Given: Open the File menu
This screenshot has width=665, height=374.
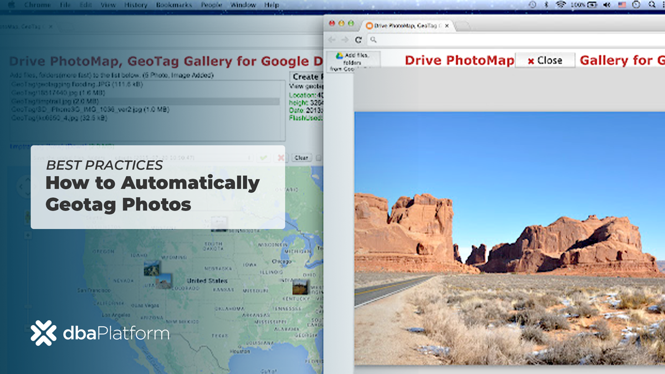Looking at the screenshot, I should [65, 5].
